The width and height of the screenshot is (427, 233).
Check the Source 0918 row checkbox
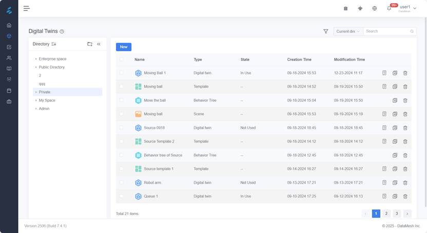pos(122,128)
